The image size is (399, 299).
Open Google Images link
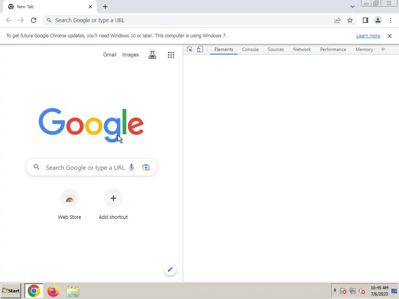(x=130, y=55)
